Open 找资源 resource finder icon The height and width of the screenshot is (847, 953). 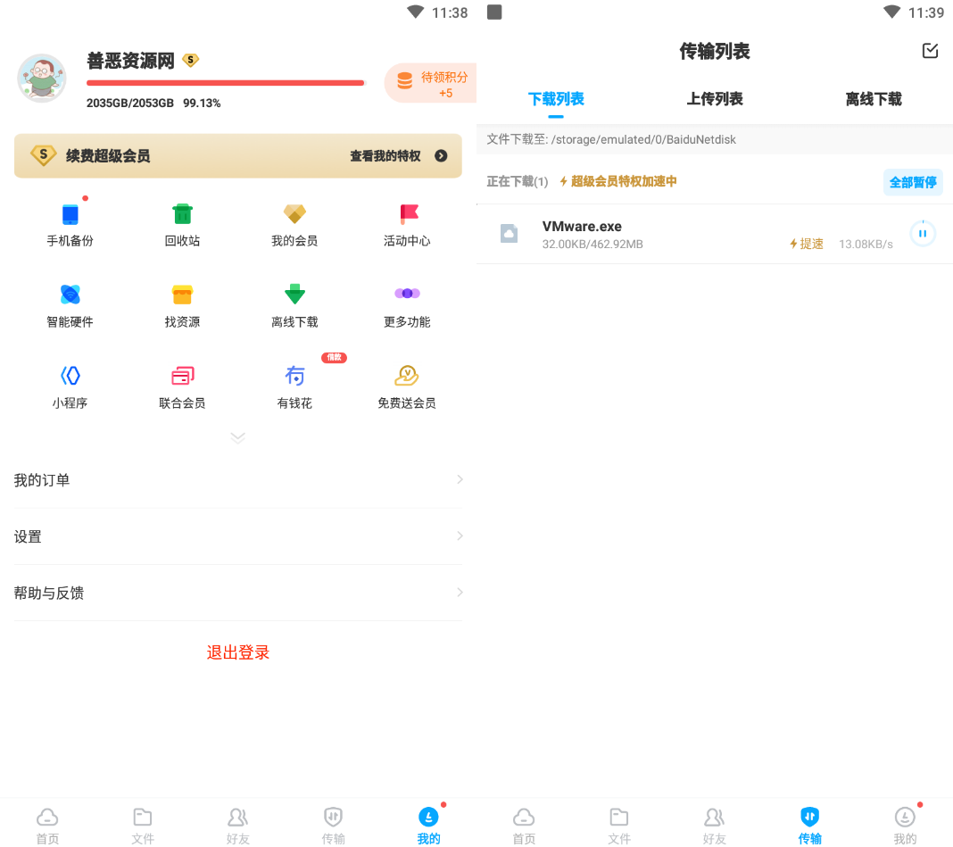(182, 295)
